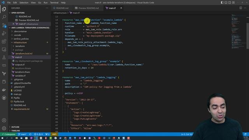The image size is (249, 140).
Task: Open Explorer views and more actions ellipsis
Action: [x=47, y=8]
